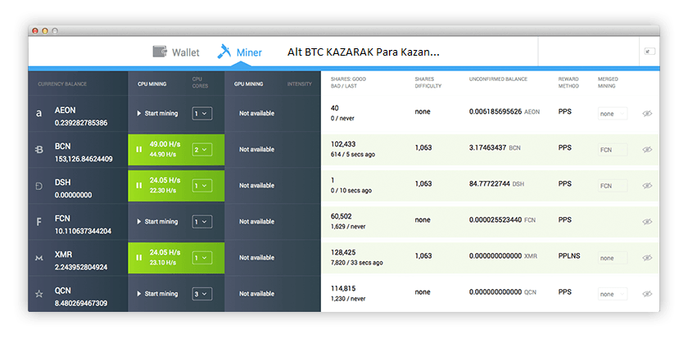Screen dimensions: 688x343
Task: Click BCN good shares count 102,433
Action: [343, 144]
